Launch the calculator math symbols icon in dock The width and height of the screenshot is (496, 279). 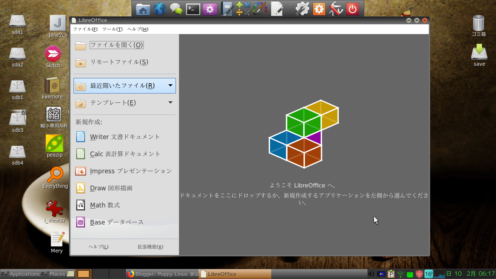tap(243, 9)
